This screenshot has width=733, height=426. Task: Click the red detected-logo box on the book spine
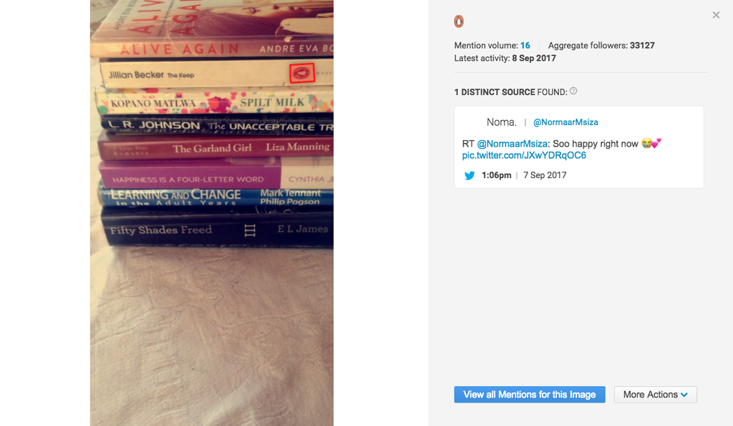302,73
